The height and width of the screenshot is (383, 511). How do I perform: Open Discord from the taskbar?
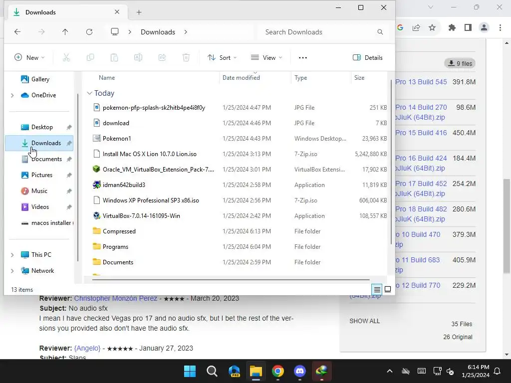pos(300,371)
